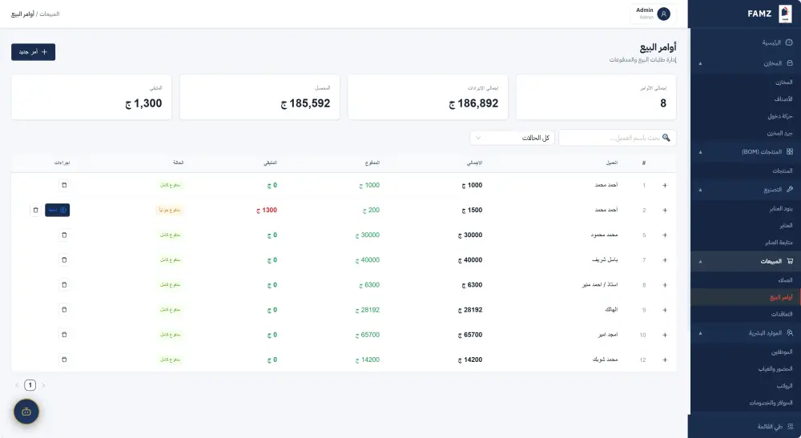Collapse the التصنيع section arrow

700,190
